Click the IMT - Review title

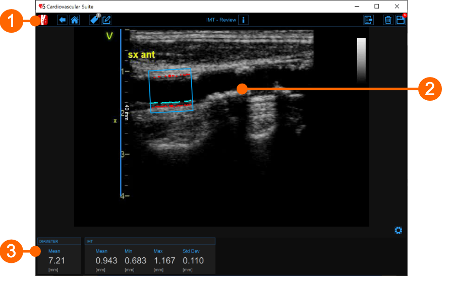tap(221, 20)
